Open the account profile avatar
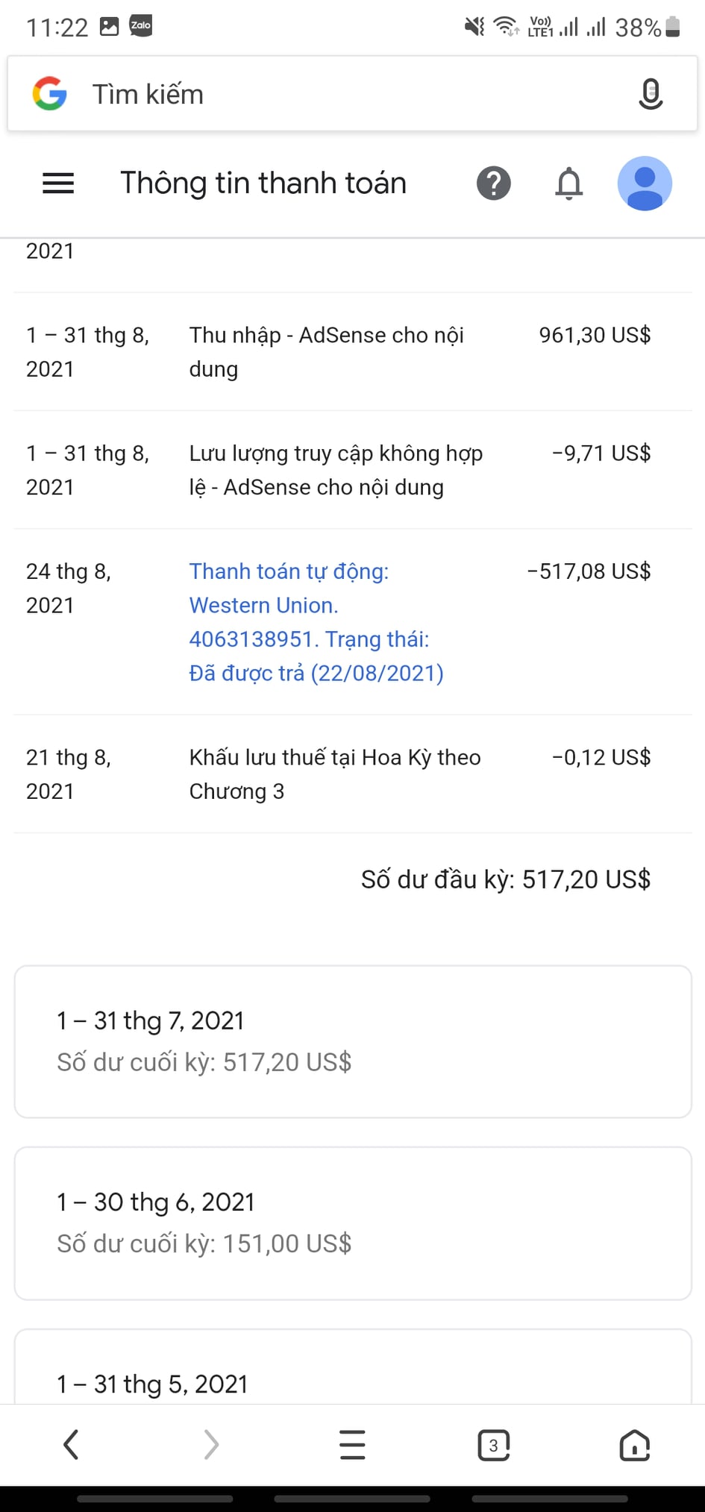 point(645,183)
